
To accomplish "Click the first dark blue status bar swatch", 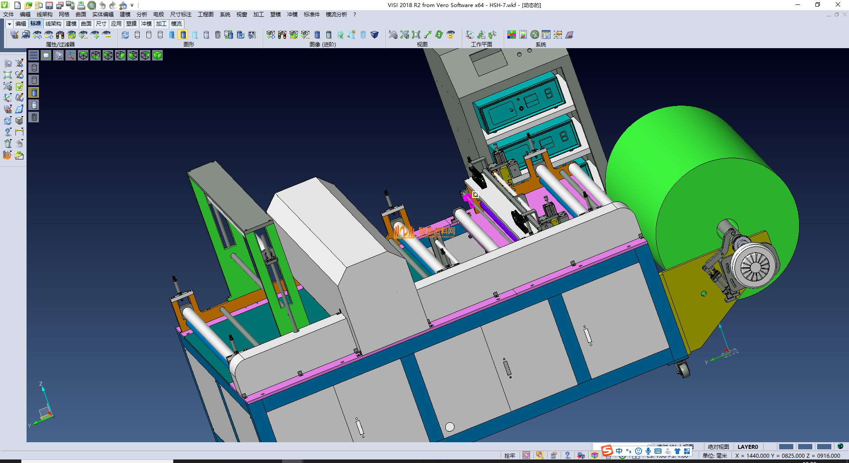I will coord(786,447).
